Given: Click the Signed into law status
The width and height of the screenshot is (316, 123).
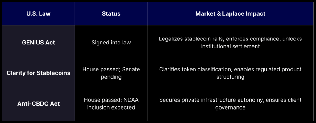Looking at the screenshot, I should 111,43.
